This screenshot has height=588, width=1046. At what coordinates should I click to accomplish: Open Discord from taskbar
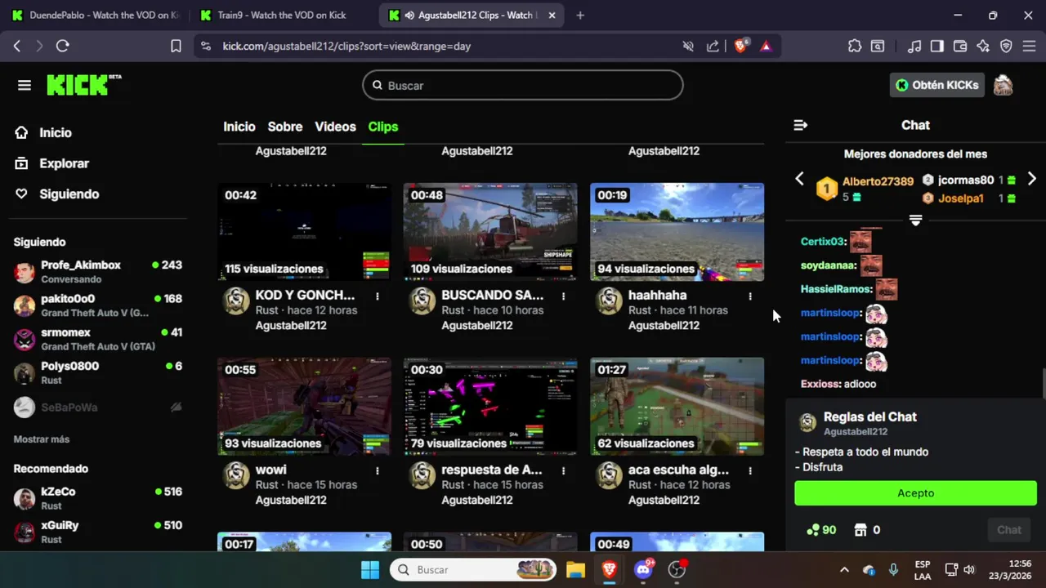643,569
